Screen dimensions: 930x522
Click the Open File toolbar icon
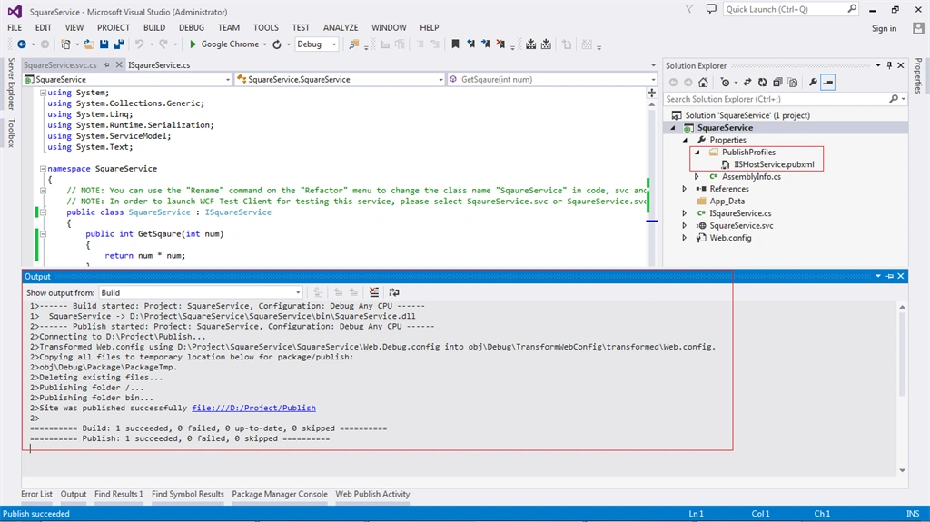click(89, 44)
